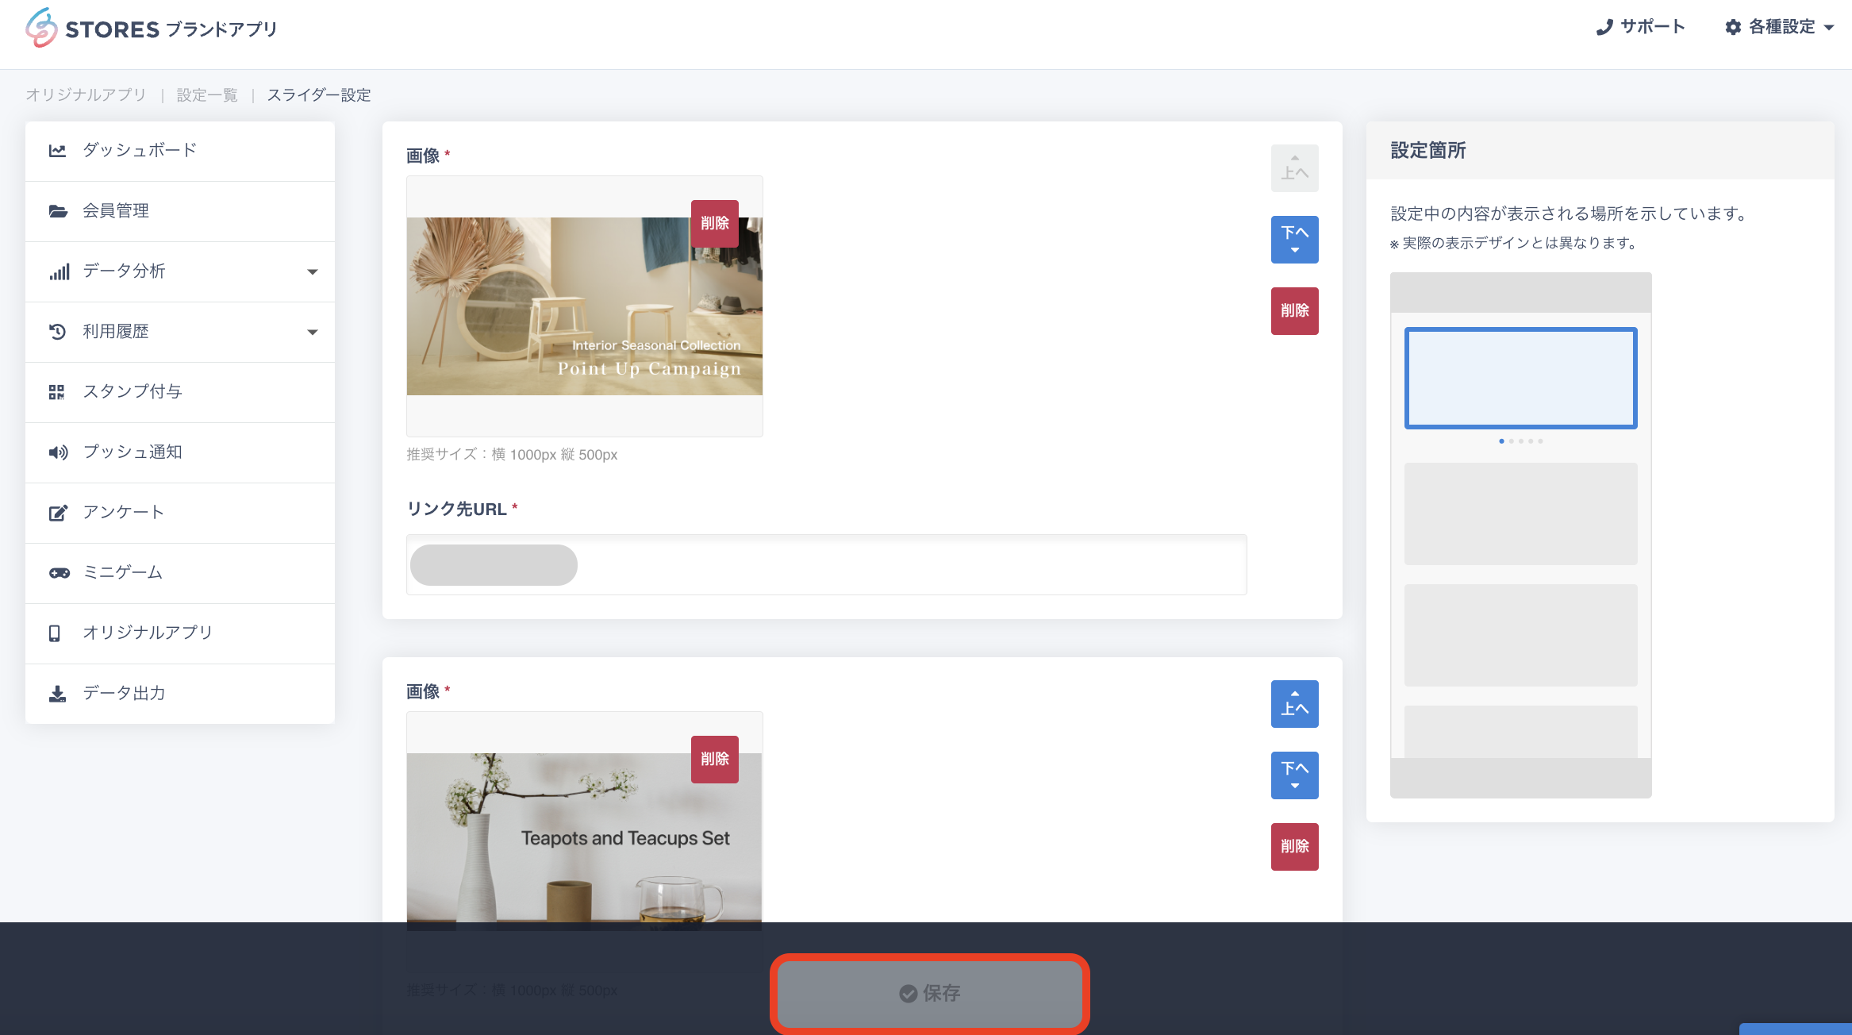Open データ出力 in sidebar

180,694
